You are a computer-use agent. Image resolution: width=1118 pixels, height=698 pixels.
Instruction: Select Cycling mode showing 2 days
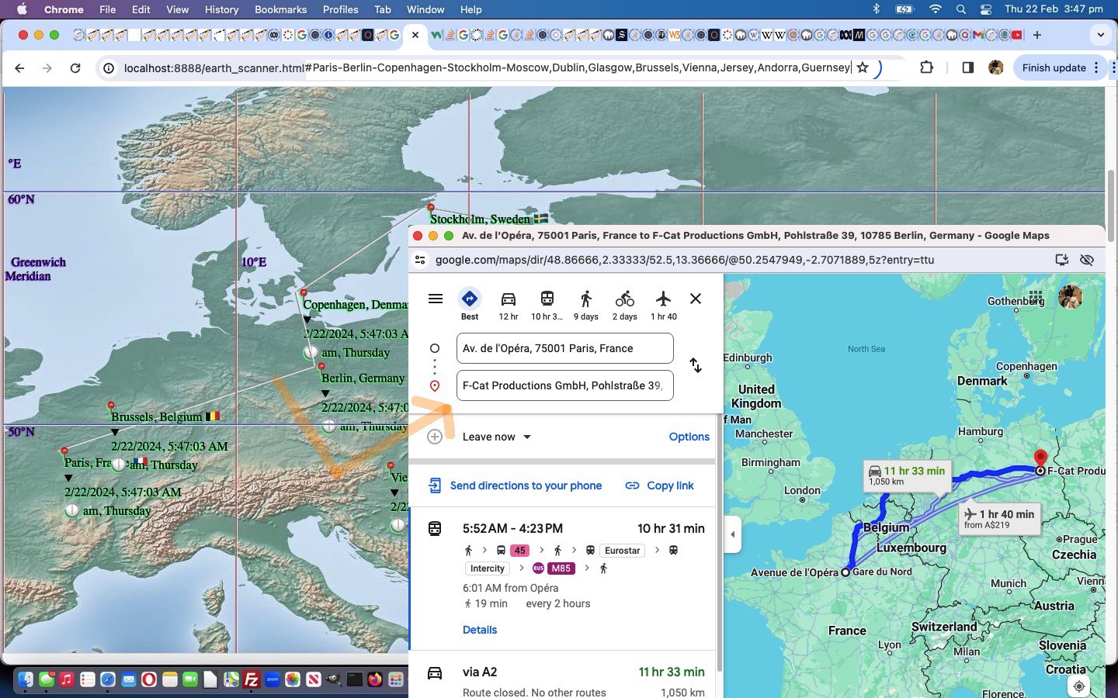(625, 304)
